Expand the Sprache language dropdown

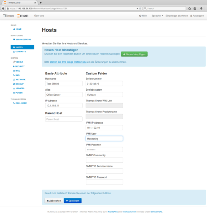(157, 16)
